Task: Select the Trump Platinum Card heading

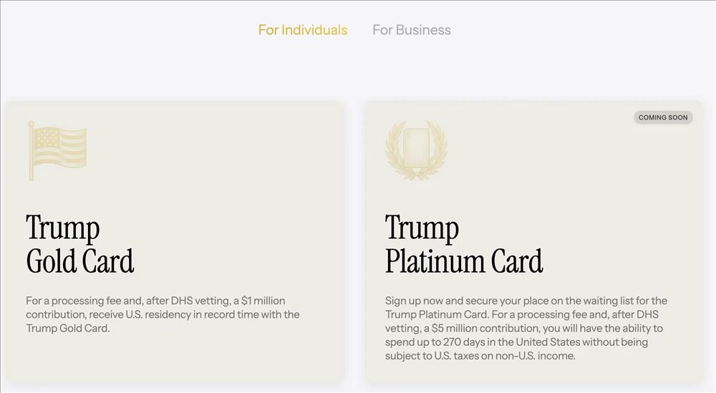Action: [x=463, y=245]
